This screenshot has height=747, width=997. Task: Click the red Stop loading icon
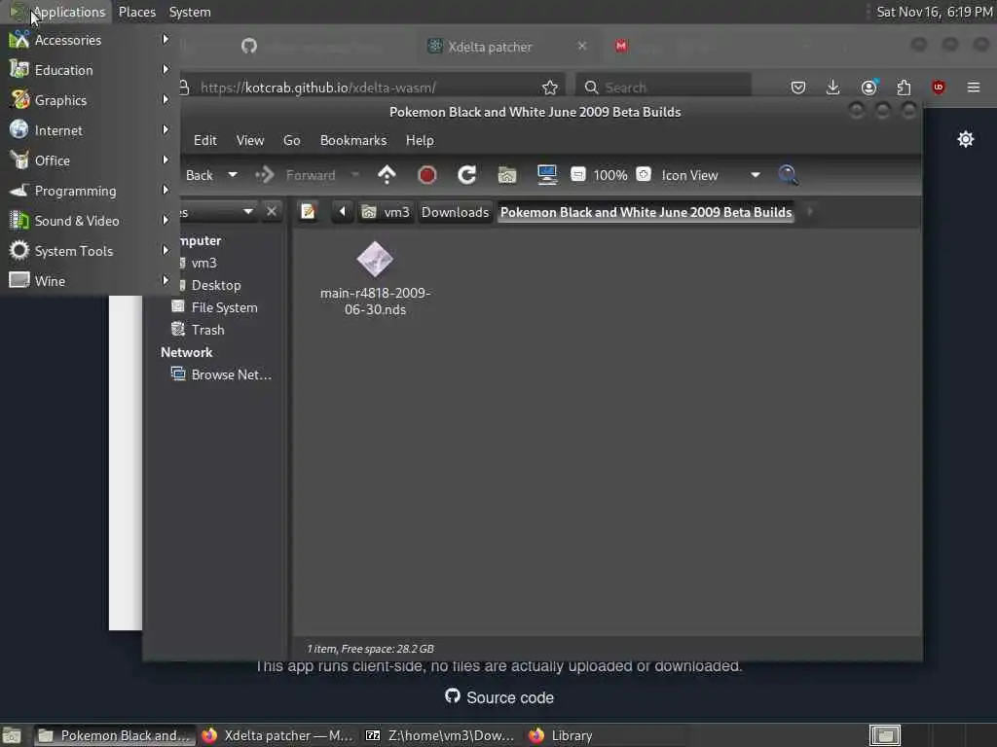click(x=426, y=175)
